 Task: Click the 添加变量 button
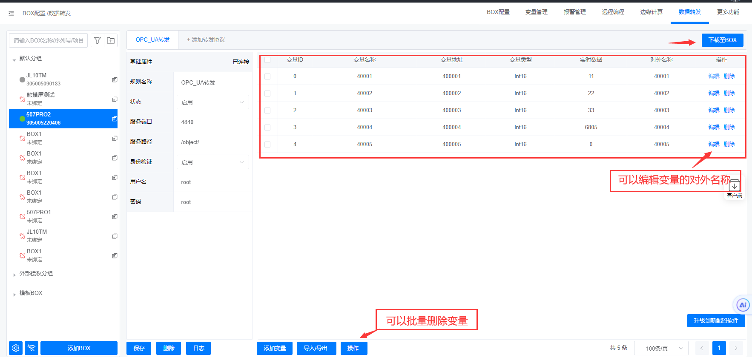(275, 348)
